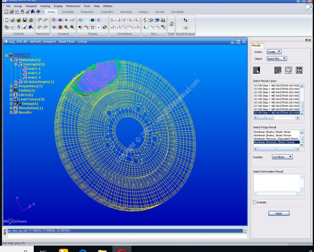Click the horizontal scrollbar under Select Result Cases

pyautogui.click(x=277, y=118)
